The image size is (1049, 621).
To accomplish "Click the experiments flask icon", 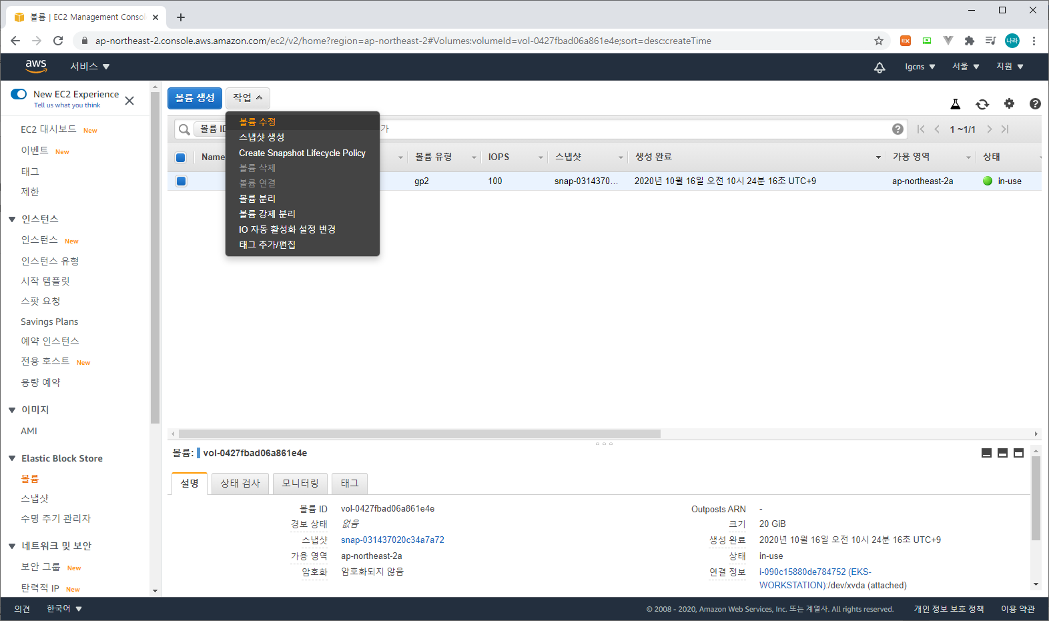I will [x=956, y=104].
